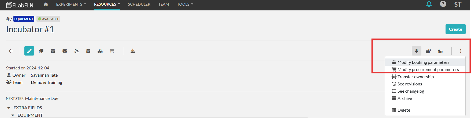Collapse the Equipment subsection arrow

click(13, 115)
